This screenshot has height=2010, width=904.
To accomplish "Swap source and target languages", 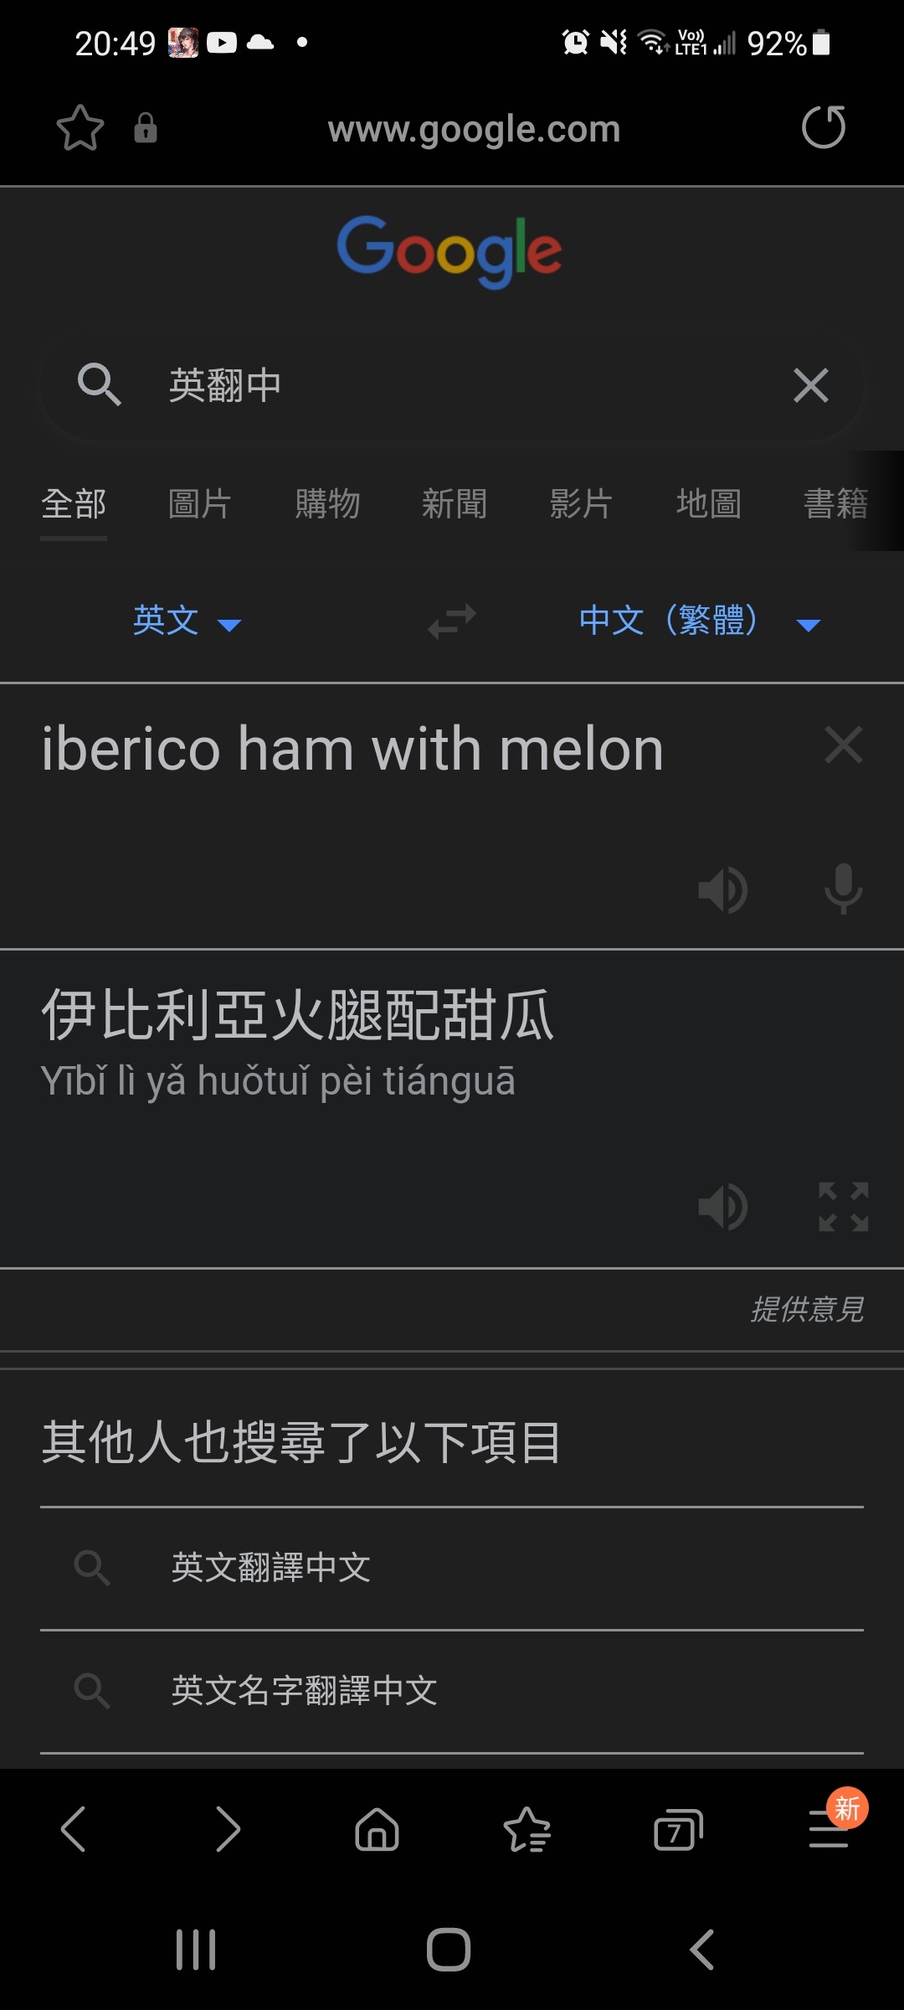I will point(452,621).
